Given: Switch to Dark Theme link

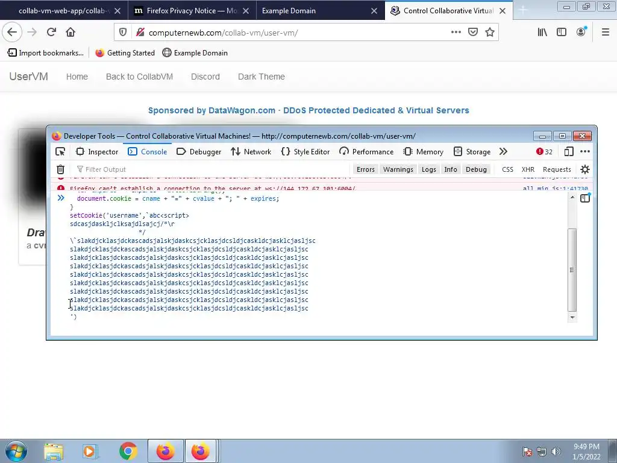Looking at the screenshot, I should pyautogui.click(x=262, y=77).
